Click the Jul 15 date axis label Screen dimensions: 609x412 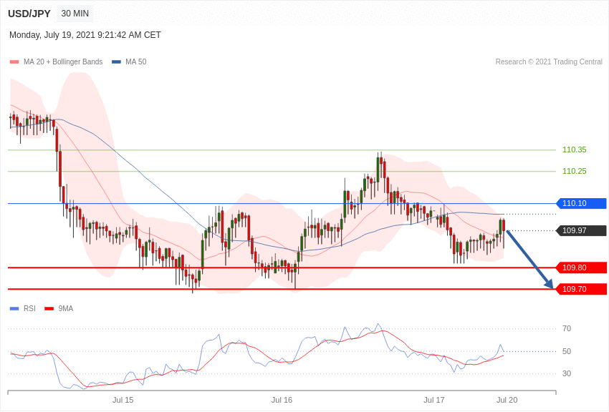pos(123,400)
